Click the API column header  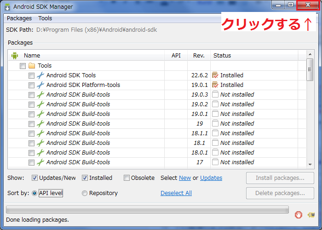176,56
